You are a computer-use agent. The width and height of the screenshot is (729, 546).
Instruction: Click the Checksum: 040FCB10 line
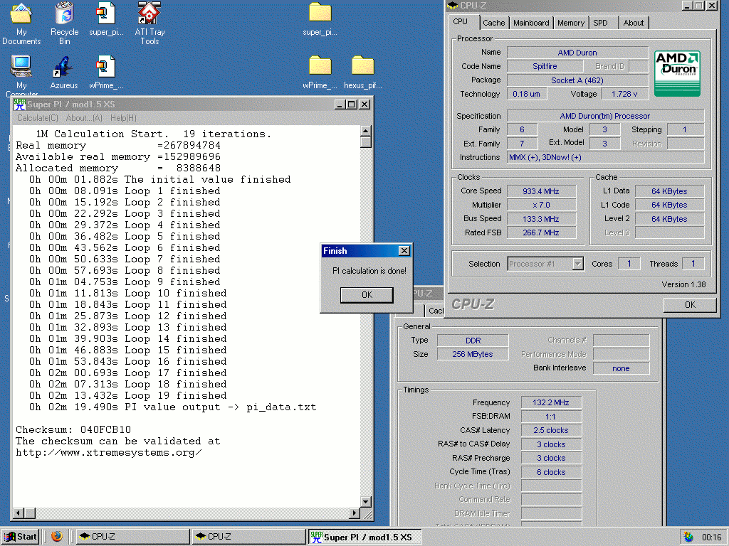click(x=73, y=429)
